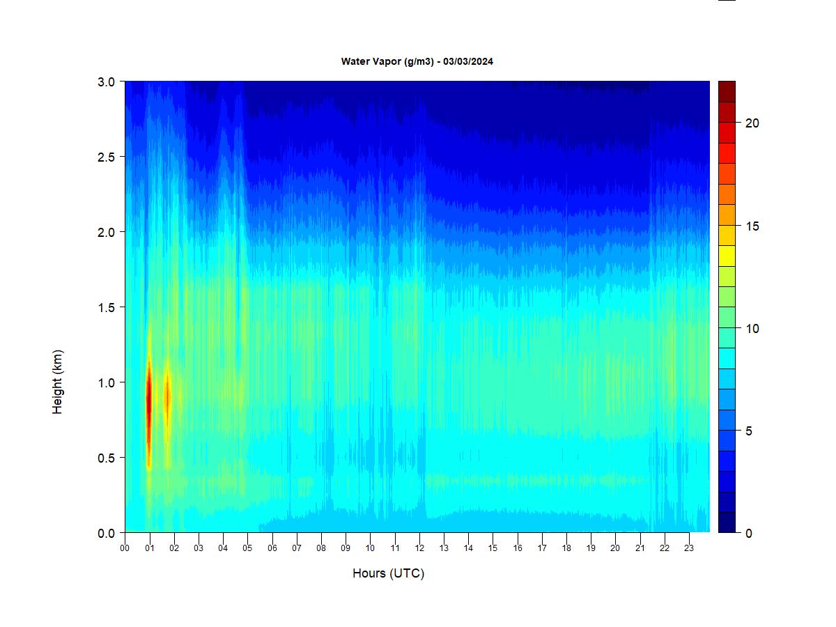Select the '18' hour tick label
The height and width of the screenshot is (627, 836).
click(566, 548)
